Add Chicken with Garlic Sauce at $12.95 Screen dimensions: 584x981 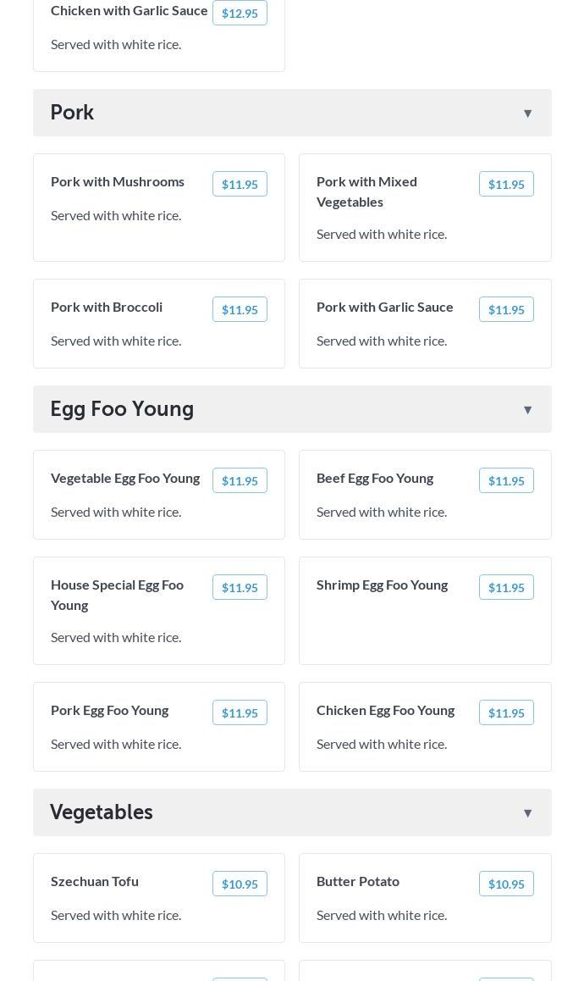click(240, 14)
